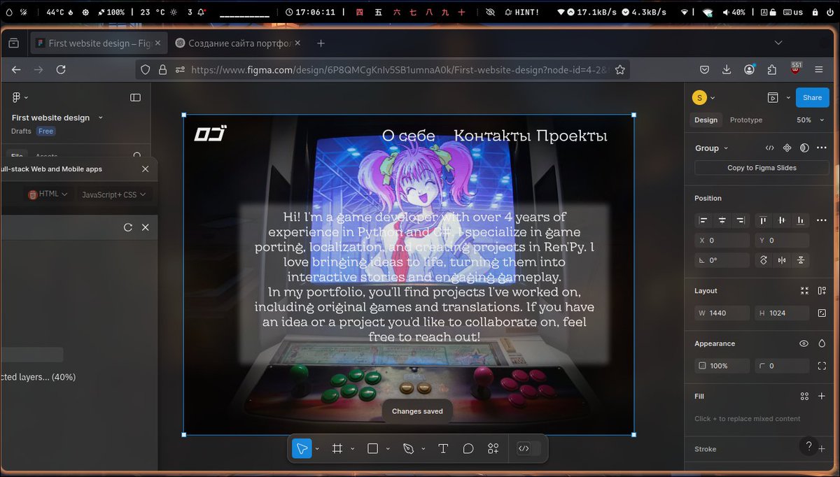
Task: Reload the page in browser
Action: coord(61,69)
